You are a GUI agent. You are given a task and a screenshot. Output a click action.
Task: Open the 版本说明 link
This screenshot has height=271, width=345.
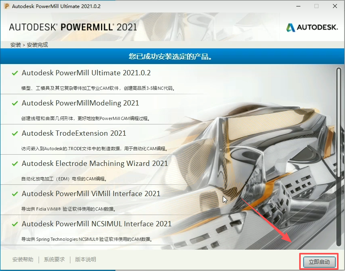[86, 260]
